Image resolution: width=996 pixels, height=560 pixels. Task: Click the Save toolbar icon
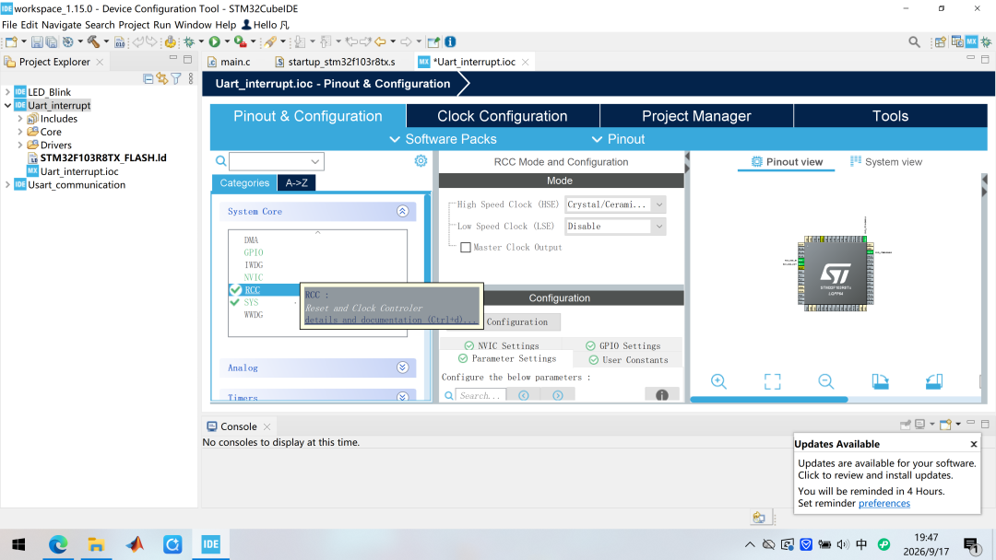(38, 41)
